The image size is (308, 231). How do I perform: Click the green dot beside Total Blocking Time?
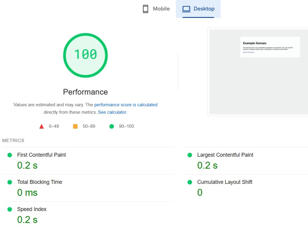coord(10,182)
